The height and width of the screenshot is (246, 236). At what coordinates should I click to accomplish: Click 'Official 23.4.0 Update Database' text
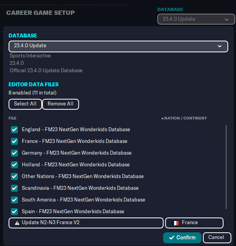[x=46, y=71]
